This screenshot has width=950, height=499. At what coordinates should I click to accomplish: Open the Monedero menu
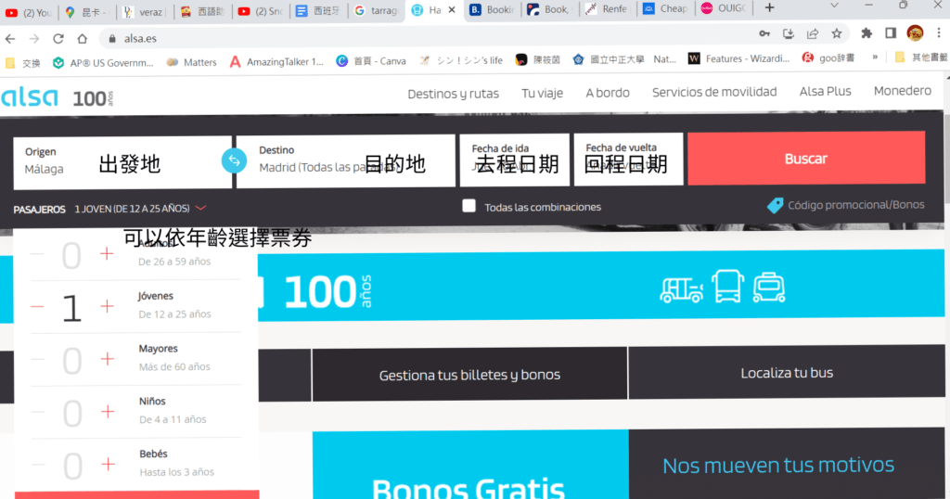click(903, 91)
